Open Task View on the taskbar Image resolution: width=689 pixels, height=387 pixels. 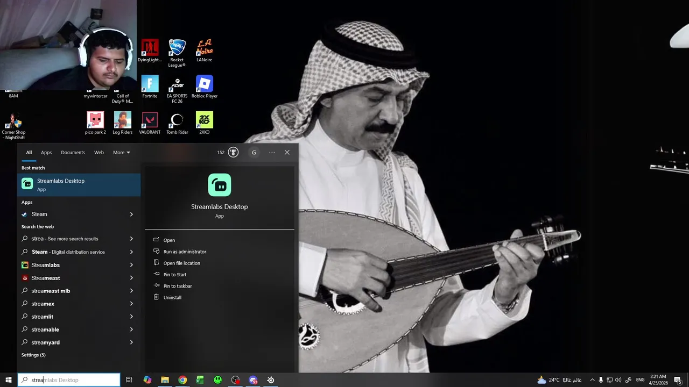[x=129, y=380]
